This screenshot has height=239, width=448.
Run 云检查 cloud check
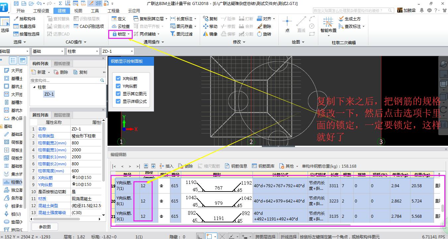click(x=121, y=26)
